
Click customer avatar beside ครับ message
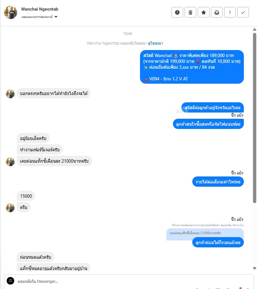(10, 208)
